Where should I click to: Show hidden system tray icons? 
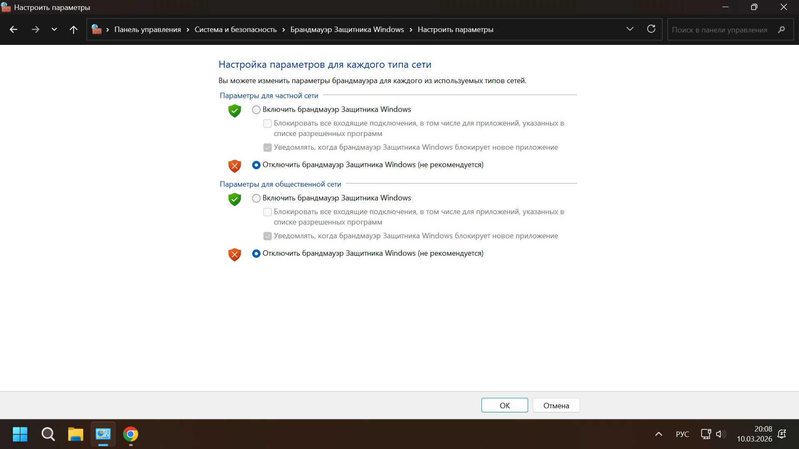[659, 434]
